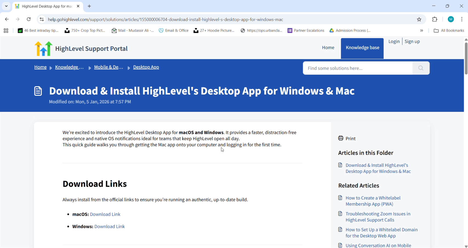Click the magnifier search button
Image resolution: width=468 pixels, height=248 pixels.
point(421,68)
